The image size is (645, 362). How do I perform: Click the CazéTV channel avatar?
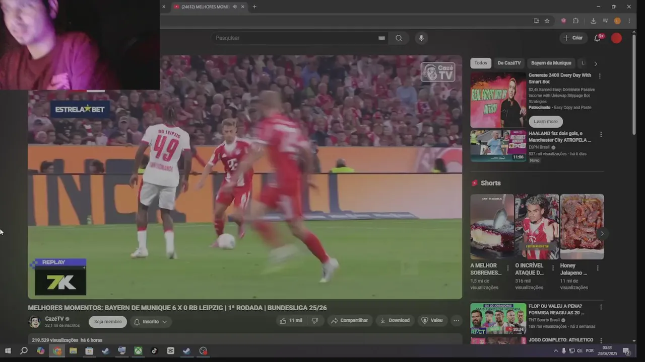click(35, 322)
